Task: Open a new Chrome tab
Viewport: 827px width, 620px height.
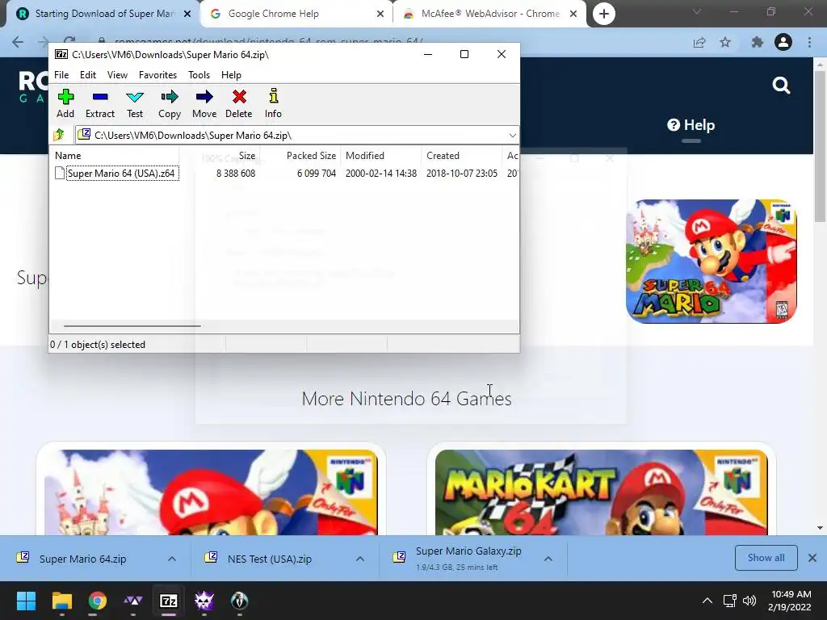Action: click(x=604, y=14)
